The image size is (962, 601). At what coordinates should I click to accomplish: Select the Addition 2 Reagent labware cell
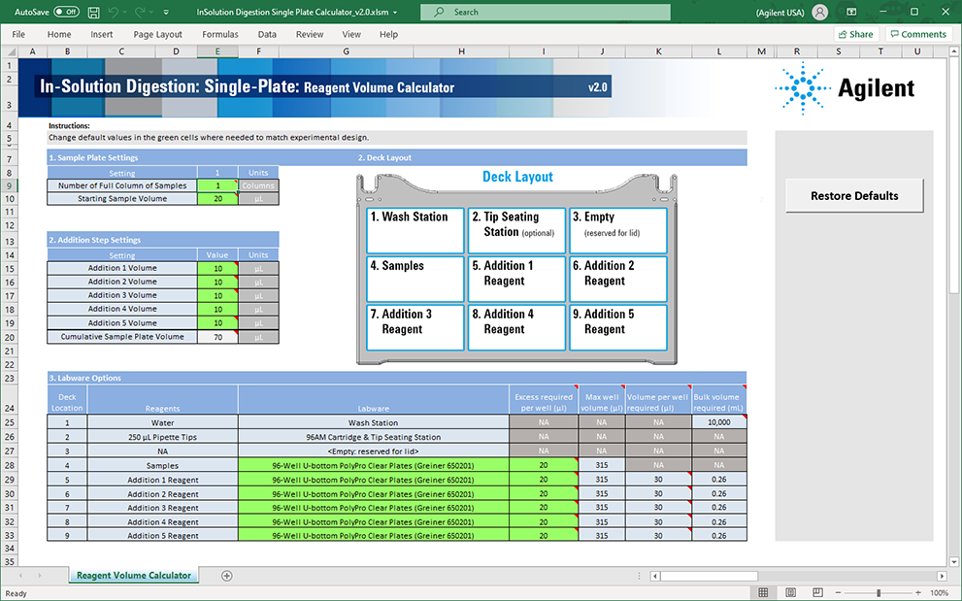373,493
